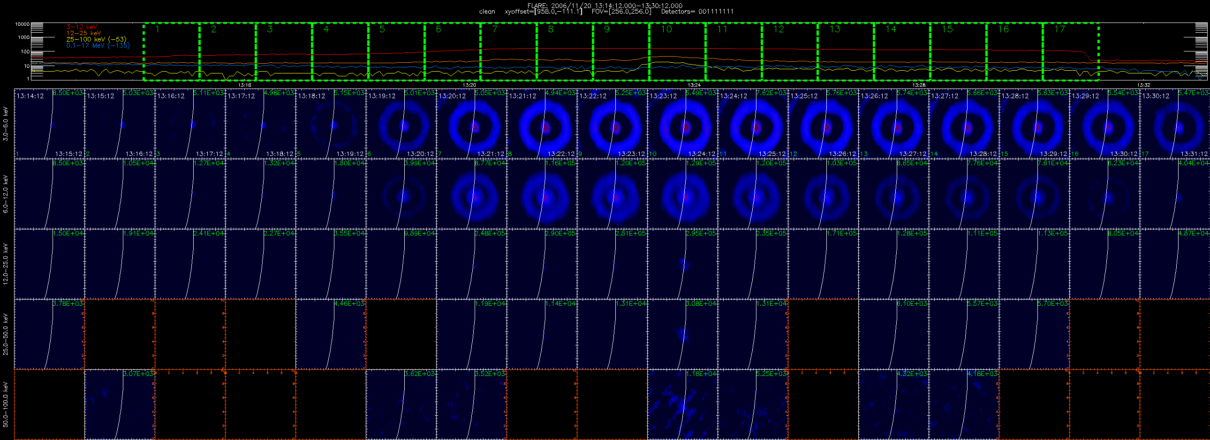
Task: Select time interval box 5 in light curve
Action: 396,51
